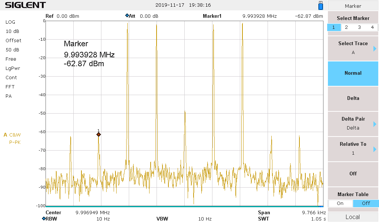
Task: Click the RBW blue diamond indicator
Action: [x=44, y=219]
